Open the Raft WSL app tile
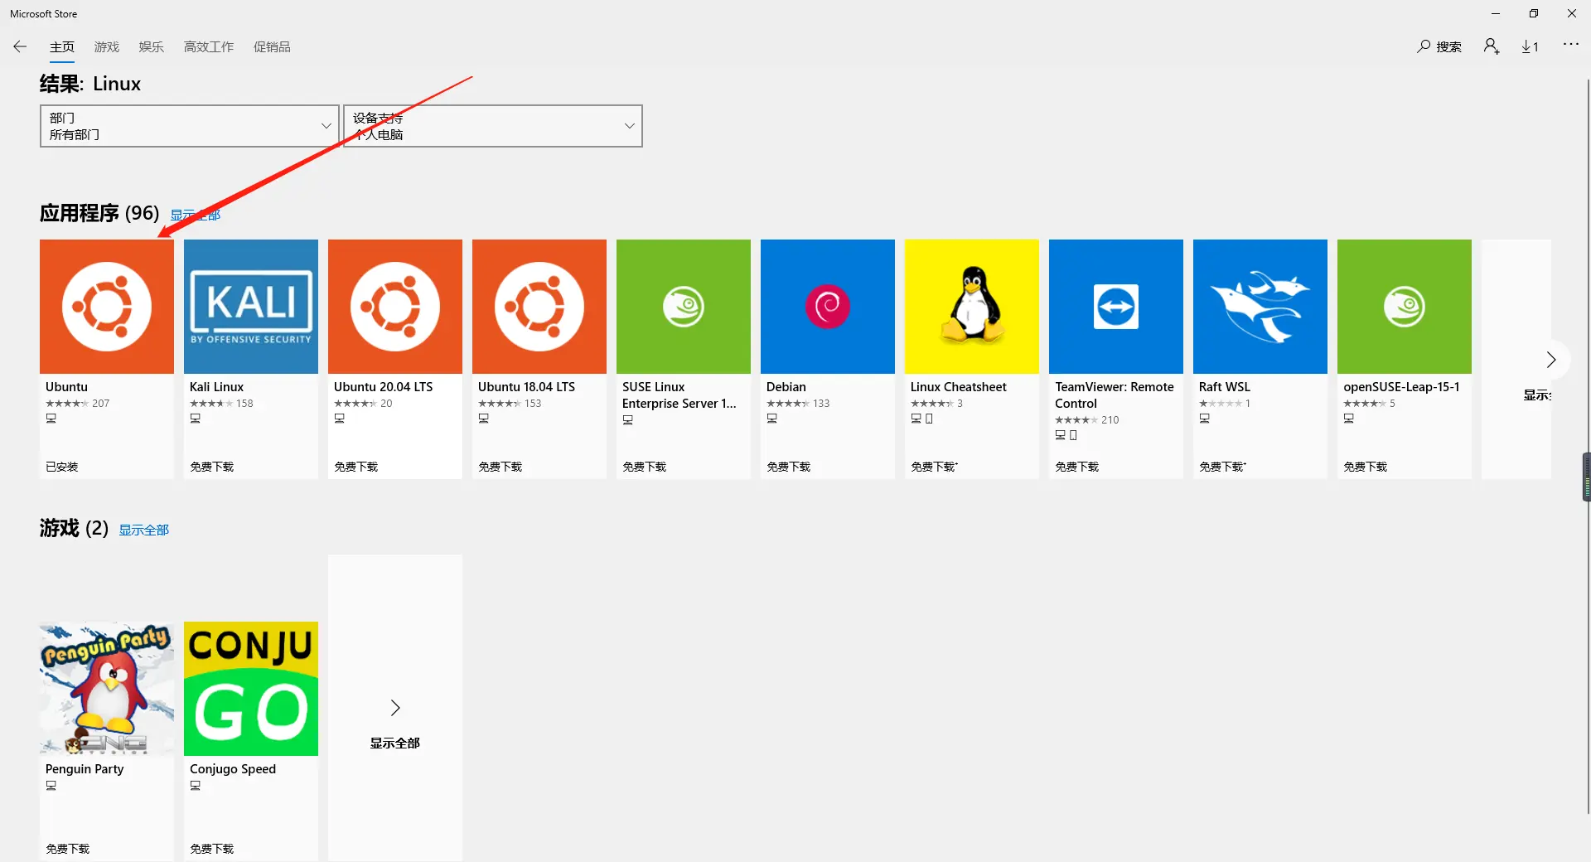Screen dimensions: 1591x862 1260,307
